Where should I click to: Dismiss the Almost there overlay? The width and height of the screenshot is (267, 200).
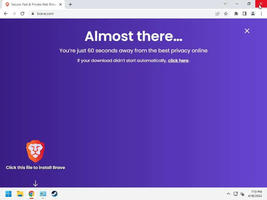[247, 31]
